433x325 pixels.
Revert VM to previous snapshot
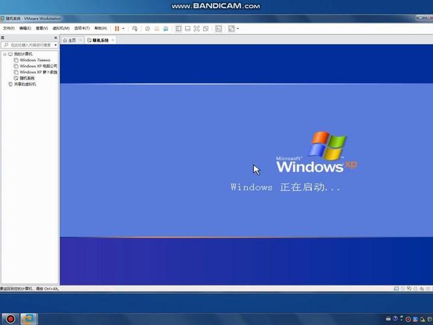pos(156,29)
